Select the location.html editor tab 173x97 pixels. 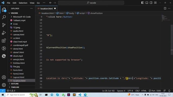point(46,9)
